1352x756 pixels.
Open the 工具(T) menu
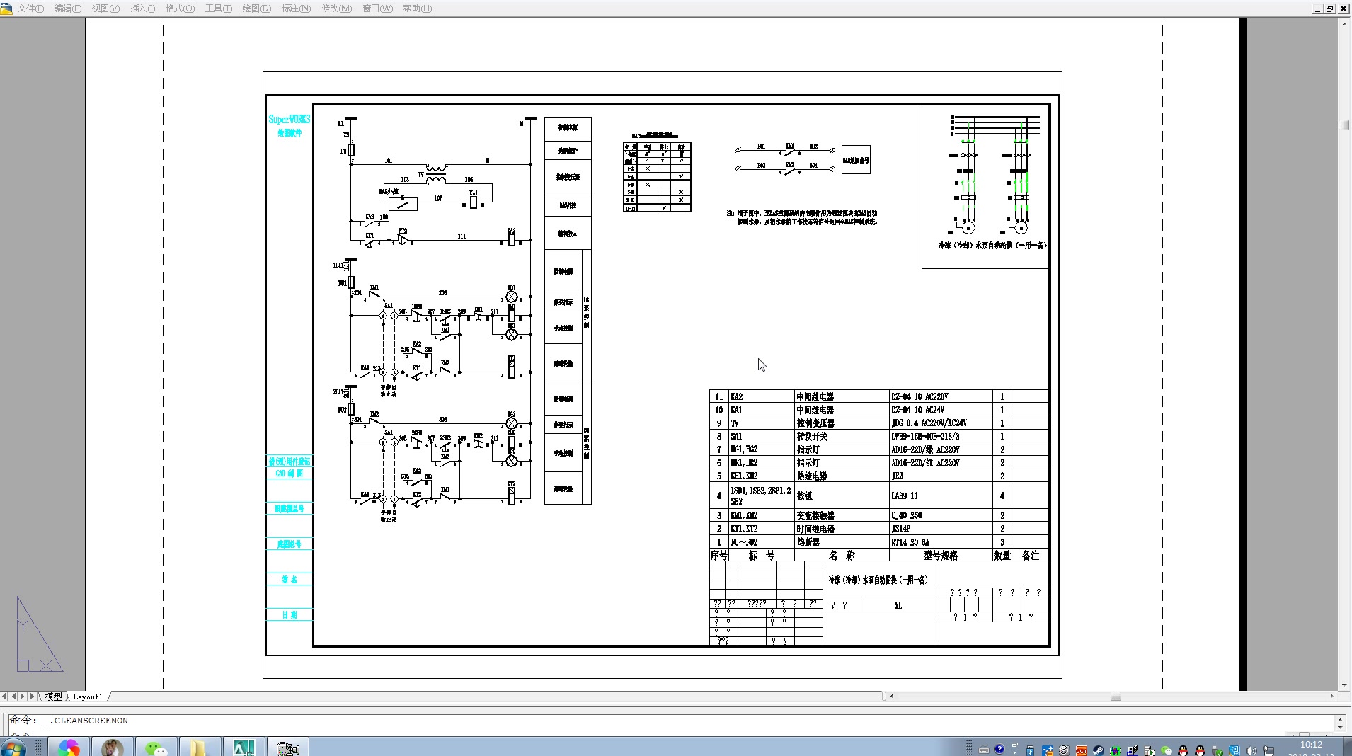[x=218, y=8]
